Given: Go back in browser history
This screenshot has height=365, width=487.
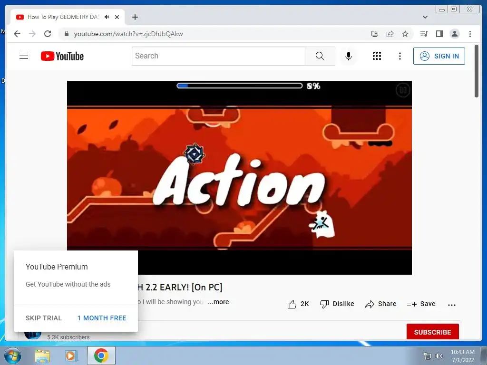Looking at the screenshot, I should (x=17, y=34).
